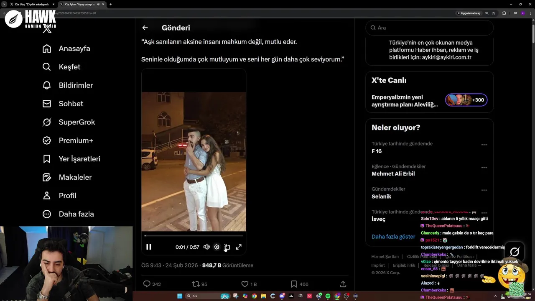Open SuperGrok from the sidebar
535x301 pixels.
69,122
